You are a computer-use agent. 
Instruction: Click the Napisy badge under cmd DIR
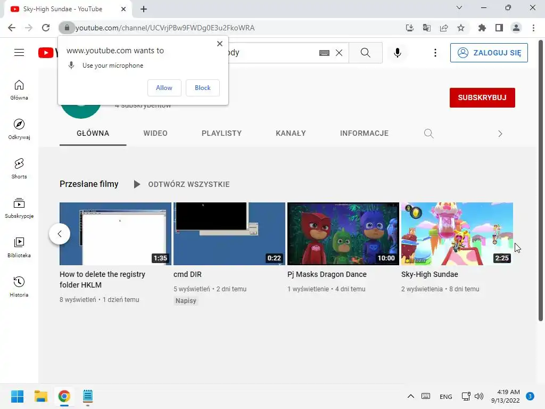click(x=186, y=301)
